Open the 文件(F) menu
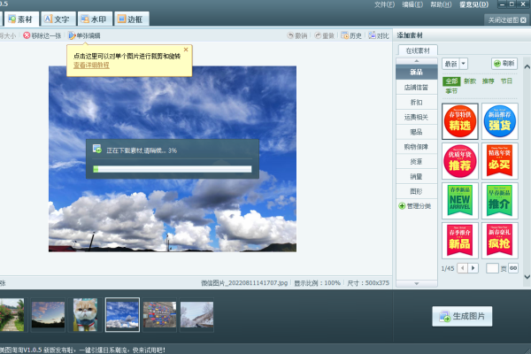This screenshot has width=531, height=354. [x=384, y=4]
